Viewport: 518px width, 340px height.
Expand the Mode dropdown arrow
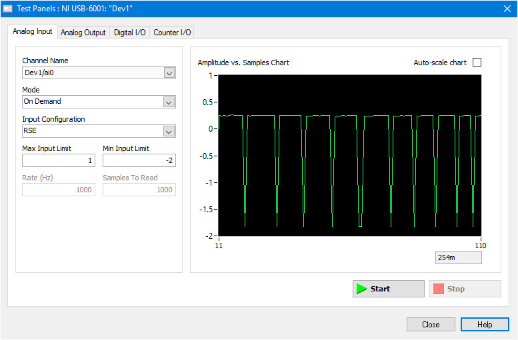[x=169, y=102]
